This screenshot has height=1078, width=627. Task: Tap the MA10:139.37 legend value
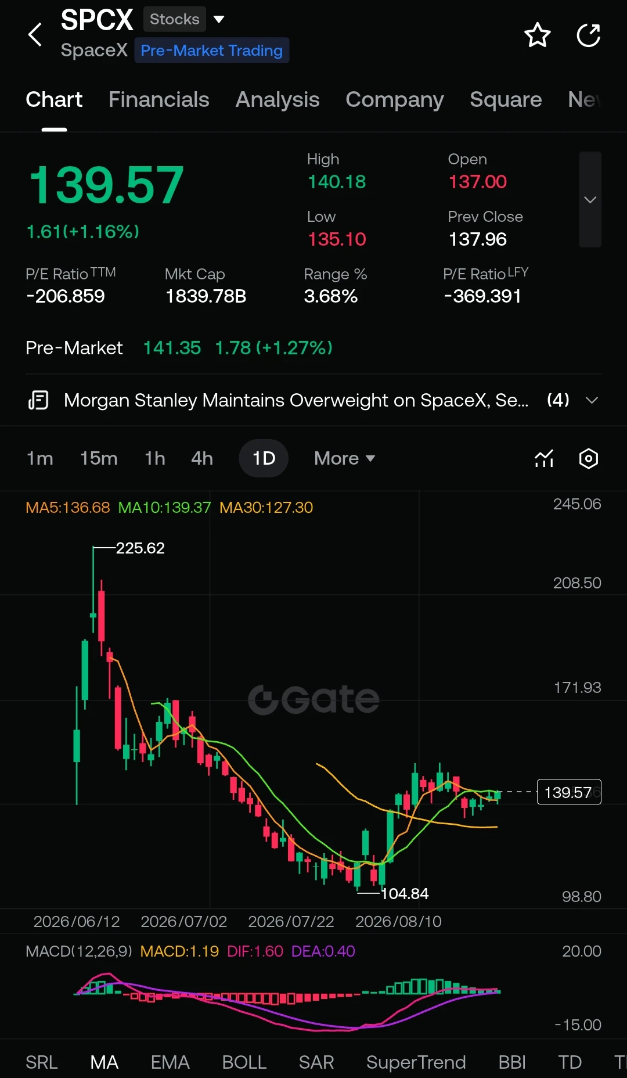pyautogui.click(x=164, y=507)
